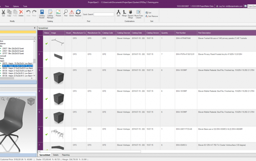
Task: Click the tree scrollbar down arrow
Action: click(x=34, y=76)
